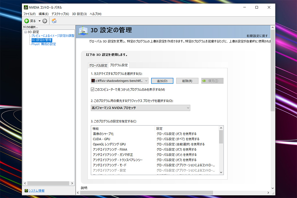Click the 戻る back label
This screenshot has width=297, height=198.
point(33,21)
